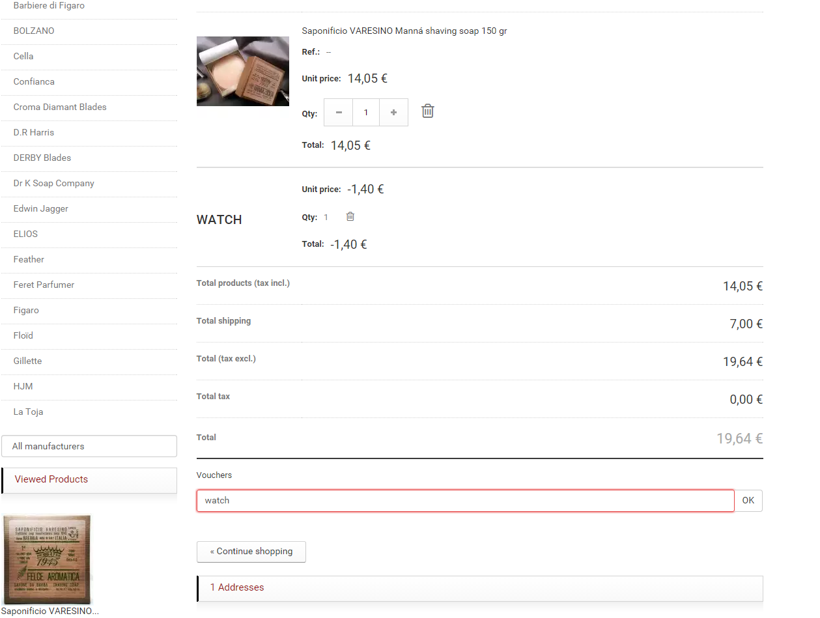Click the Total shipping 7,00 € value
Image resolution: width=820 pixels, height=618 pixels.
tap(746, 324)
